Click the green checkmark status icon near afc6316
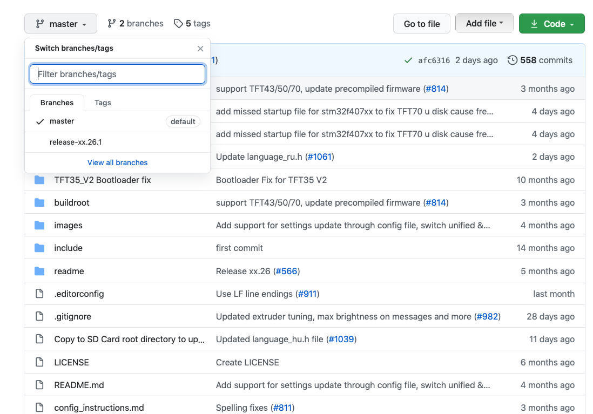This screenshot has height=414, width=593. (408, 60)
